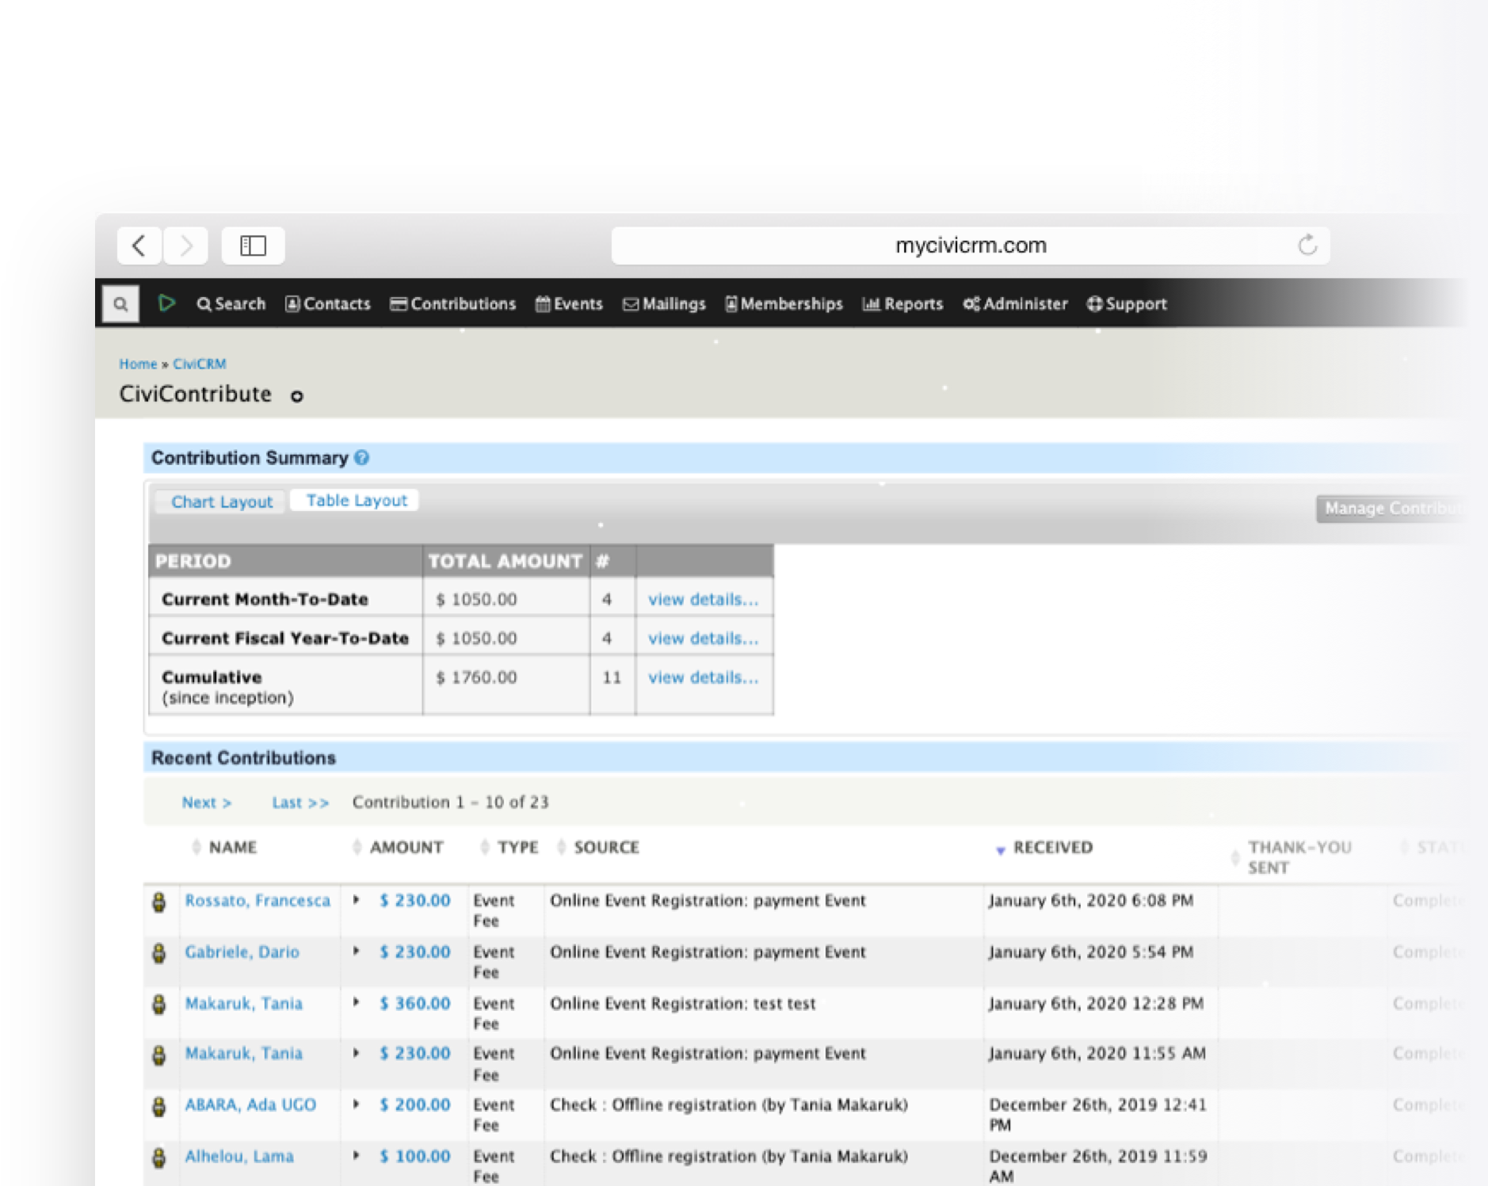Click contact icon for ABARA, Ada UGO
This screenshot has width=1488, height=1186.
tap(159, 1107)
